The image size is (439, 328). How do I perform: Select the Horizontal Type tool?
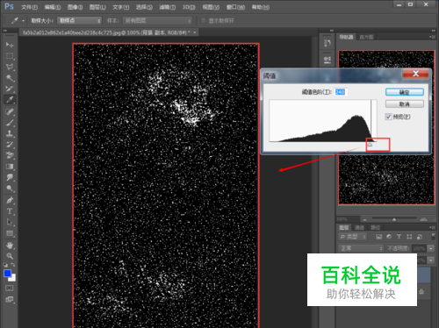coord(10,211)
